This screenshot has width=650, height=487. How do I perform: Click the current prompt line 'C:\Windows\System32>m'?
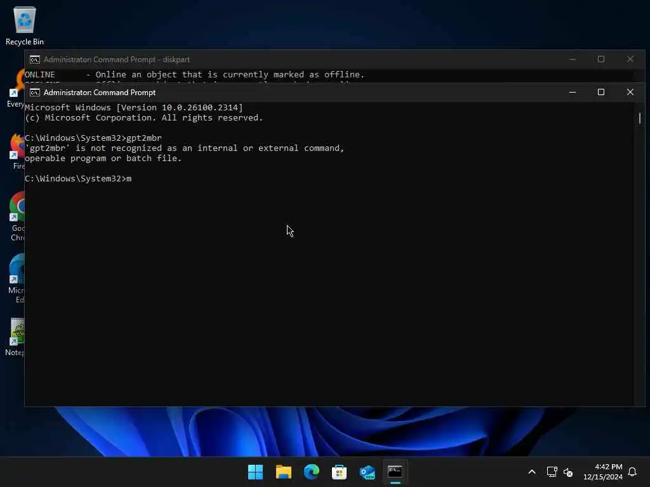[78, 178]
